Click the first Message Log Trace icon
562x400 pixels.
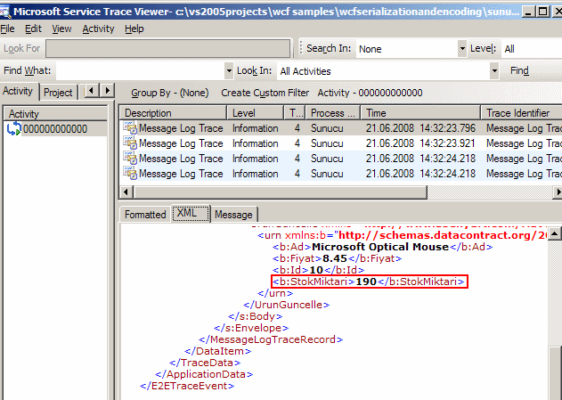130,128
